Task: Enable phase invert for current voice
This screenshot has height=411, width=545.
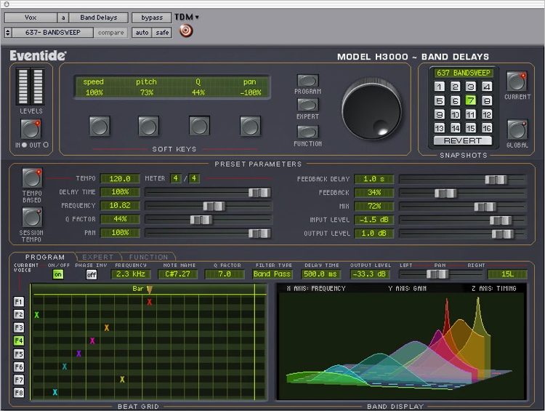Action: coord(92,274)
